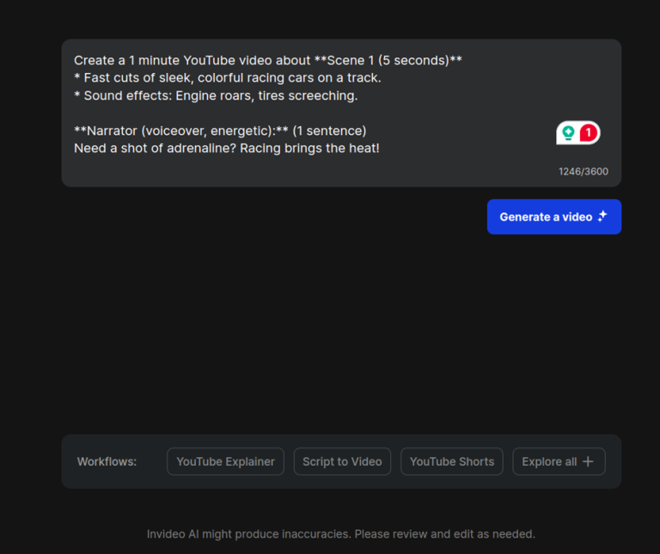Place cursor in the prompt's first line
Screen dimensions: 660x554
pyautogui.click(x=198, y=60)
